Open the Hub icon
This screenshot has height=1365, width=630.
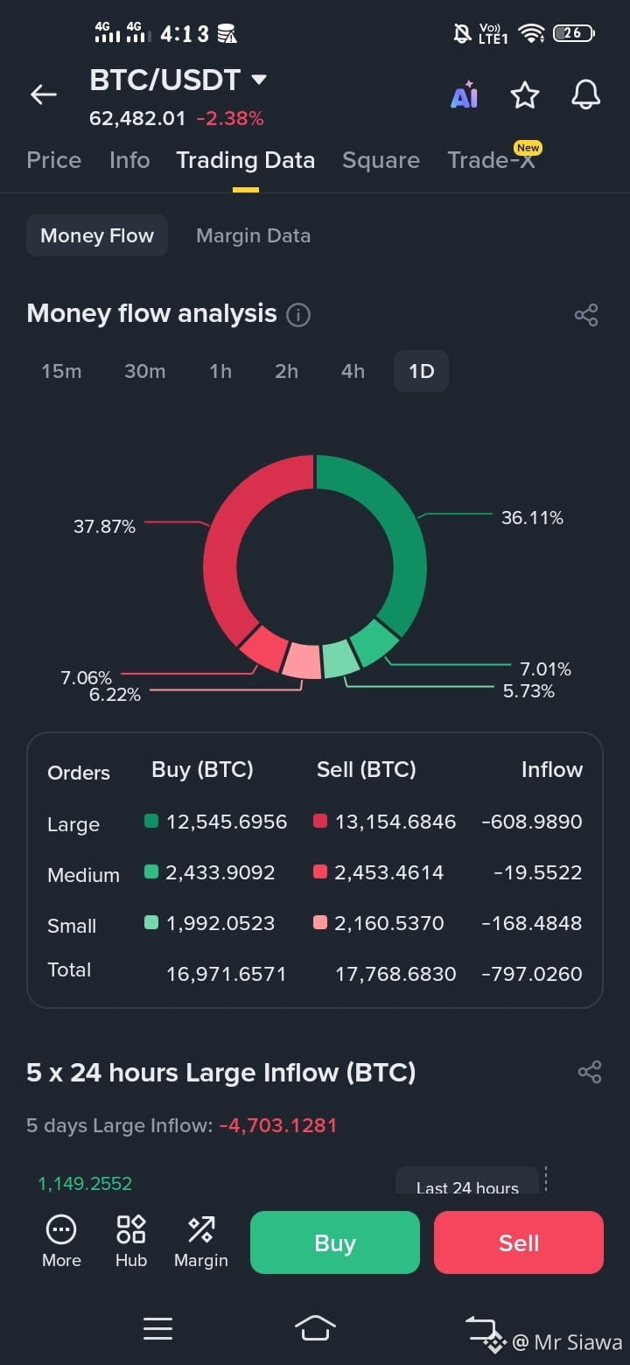click(x=131, y=1241)
